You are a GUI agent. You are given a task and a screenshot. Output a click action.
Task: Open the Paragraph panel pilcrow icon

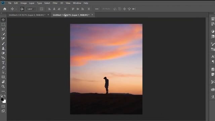point(213,62)
